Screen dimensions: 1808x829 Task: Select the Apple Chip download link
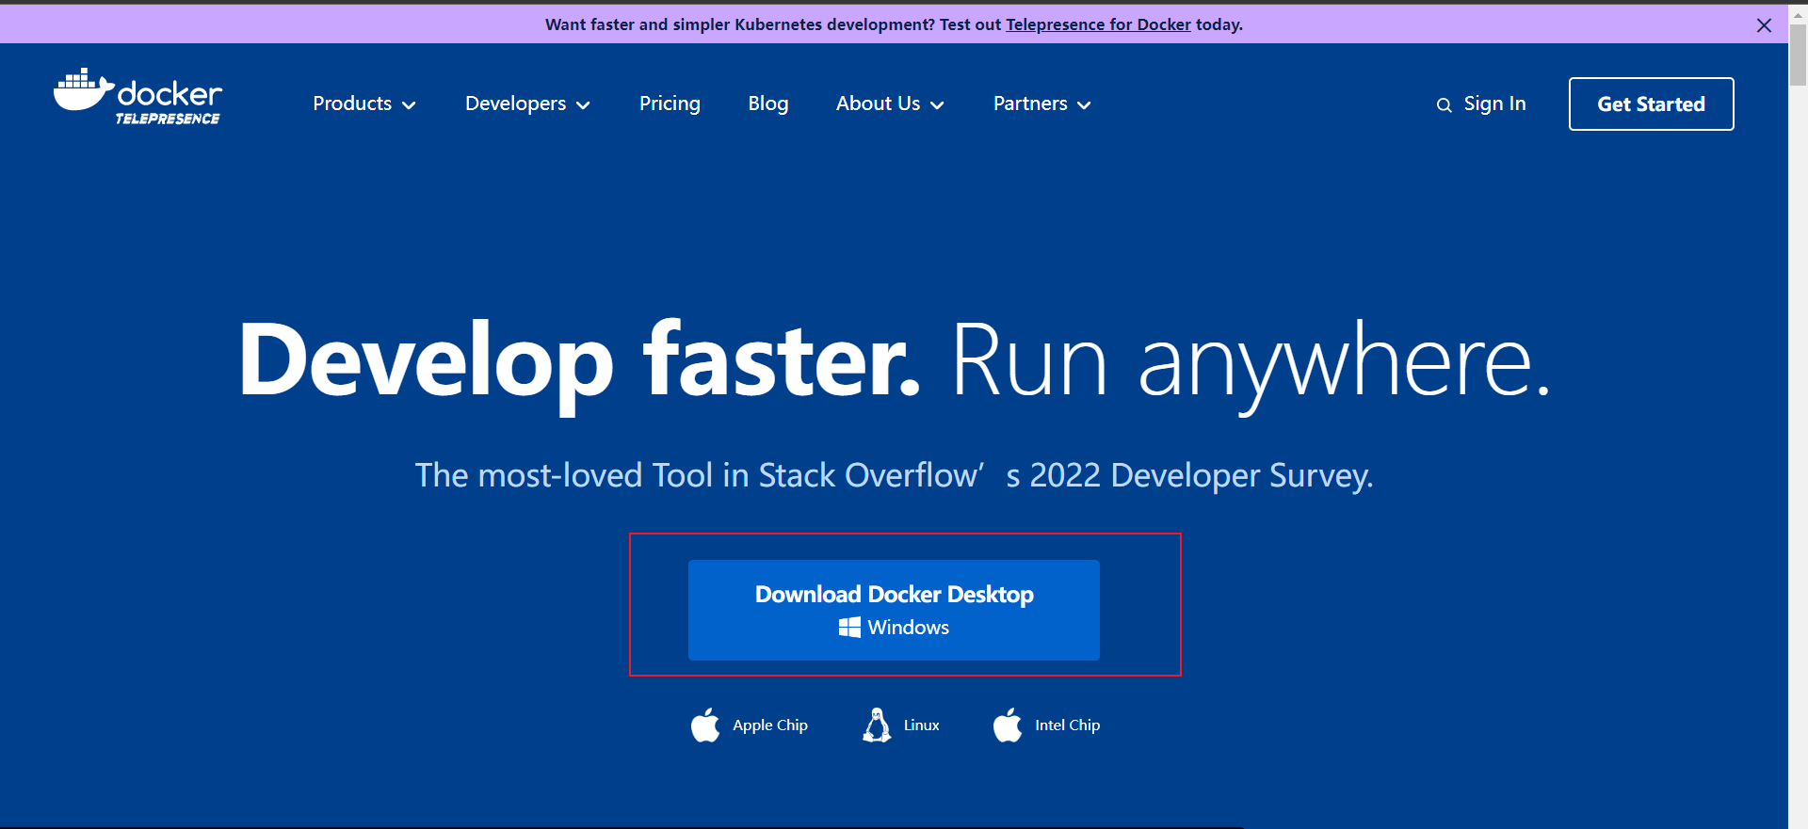pos(750,725)
